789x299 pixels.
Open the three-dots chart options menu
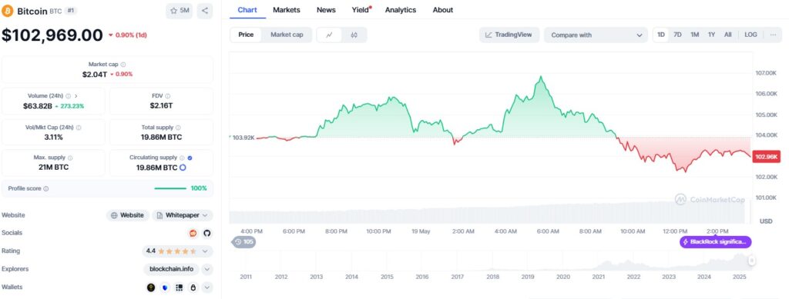tap(772, 35)
